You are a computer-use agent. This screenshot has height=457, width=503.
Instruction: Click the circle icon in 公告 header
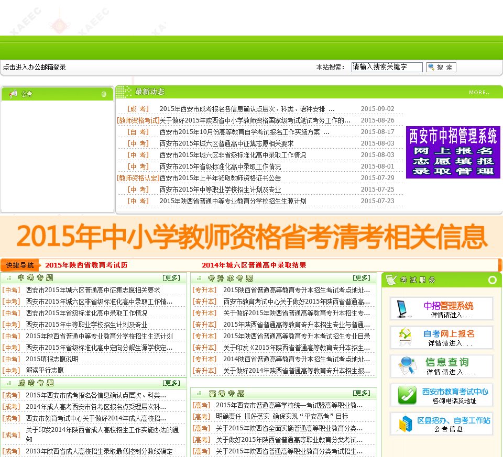104,94
